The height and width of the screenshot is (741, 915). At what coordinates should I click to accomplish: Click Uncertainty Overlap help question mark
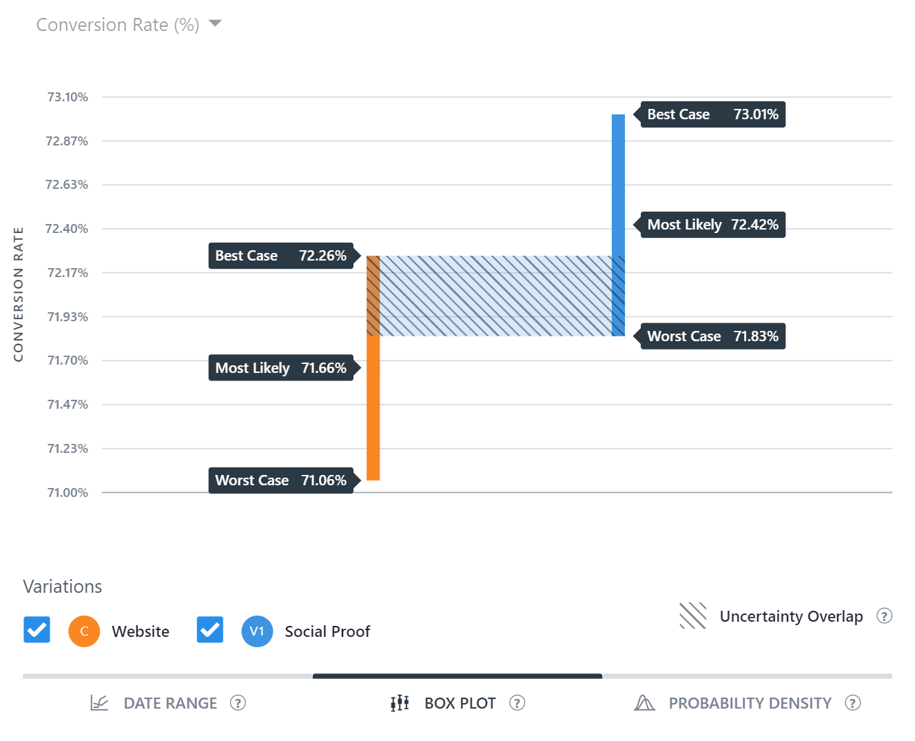(884, 616)
